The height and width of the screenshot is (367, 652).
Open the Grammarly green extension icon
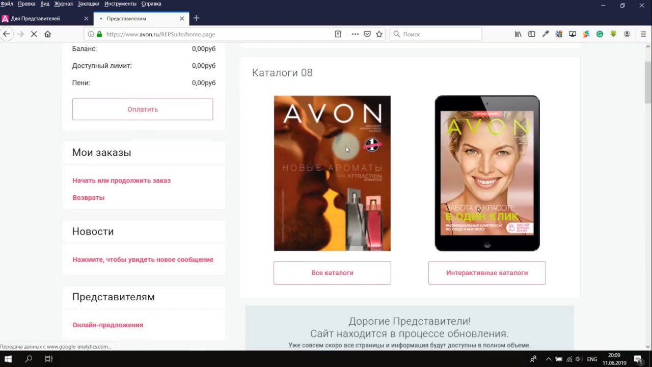click(x=600, y=34)
